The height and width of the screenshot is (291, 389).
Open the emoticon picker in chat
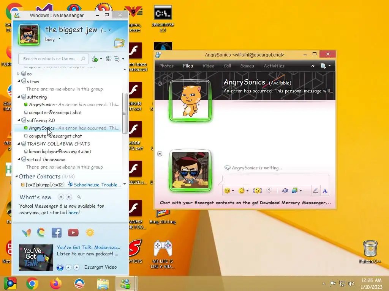click(227, 191)
